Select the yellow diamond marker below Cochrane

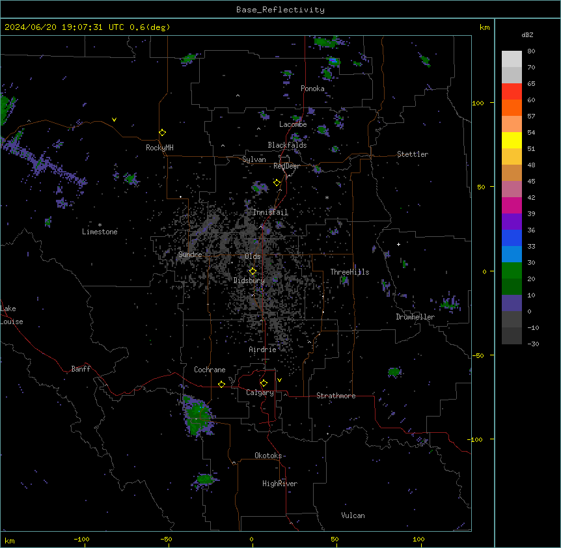pos(221,384)
